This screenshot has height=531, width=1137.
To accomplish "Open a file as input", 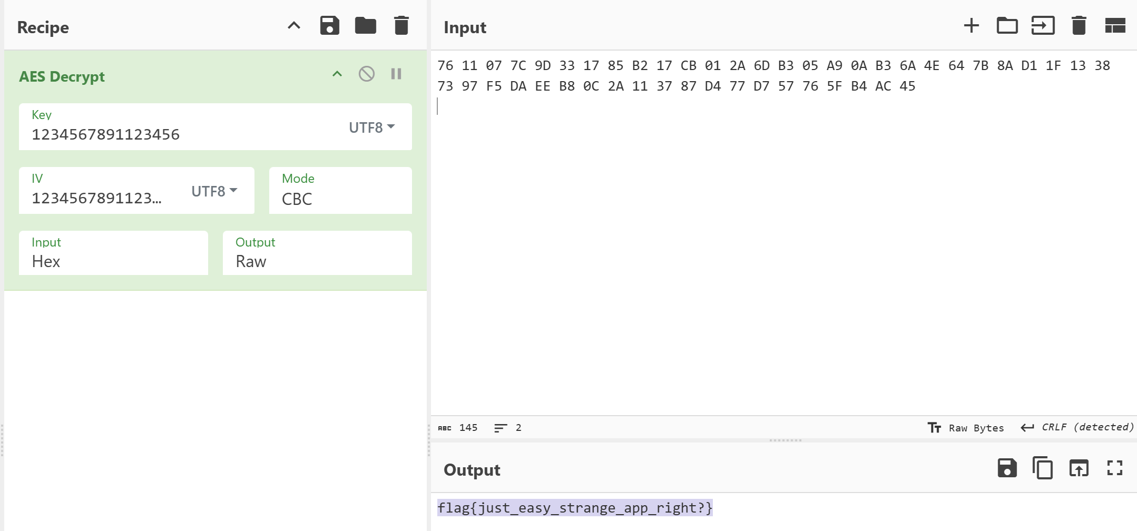I will tap(1043, 26).
